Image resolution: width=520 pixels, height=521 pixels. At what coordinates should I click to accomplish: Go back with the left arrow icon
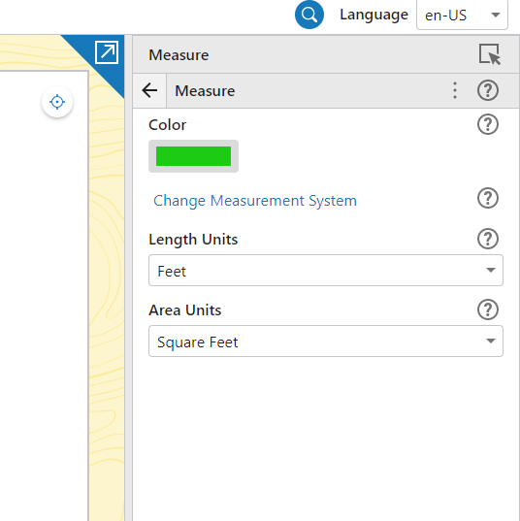(x=149, y=90)
